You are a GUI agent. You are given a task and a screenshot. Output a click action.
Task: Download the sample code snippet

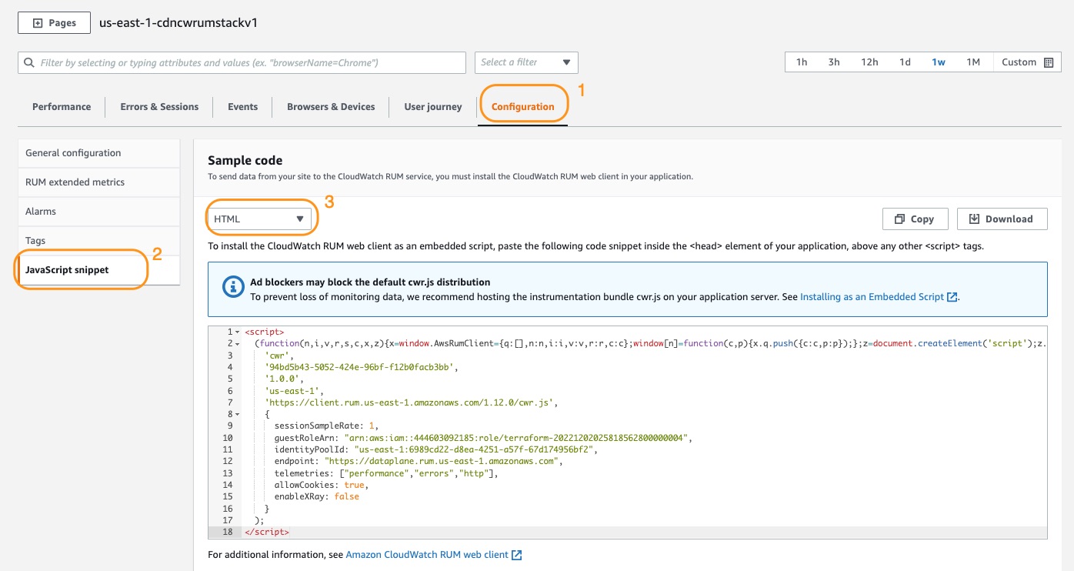tap(1002, 219)
